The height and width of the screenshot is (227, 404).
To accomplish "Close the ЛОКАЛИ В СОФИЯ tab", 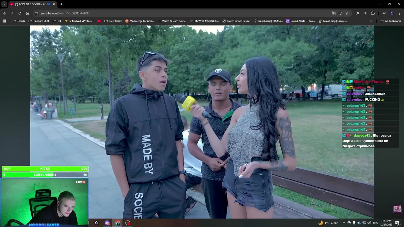I will [54, 4].
